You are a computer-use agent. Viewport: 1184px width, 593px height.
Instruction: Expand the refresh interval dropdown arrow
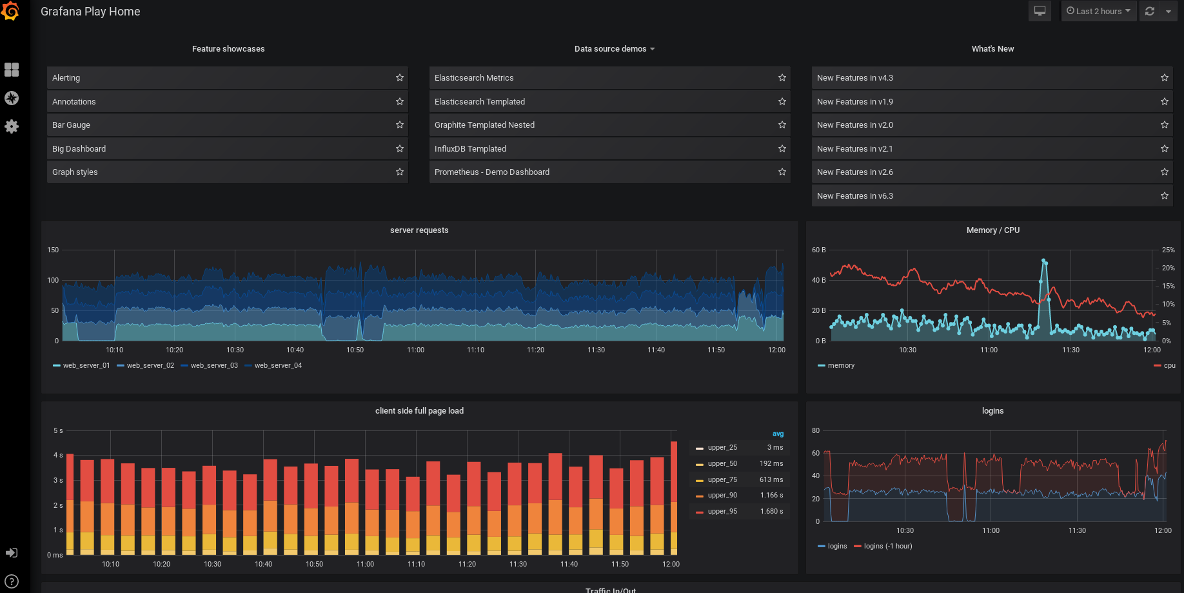tap(1169, 11)
